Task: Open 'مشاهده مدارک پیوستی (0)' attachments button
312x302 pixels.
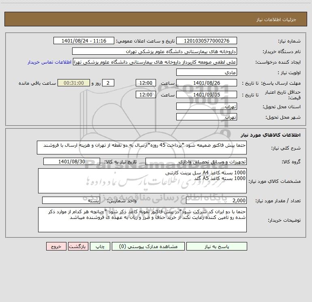Action: point(148,246)
